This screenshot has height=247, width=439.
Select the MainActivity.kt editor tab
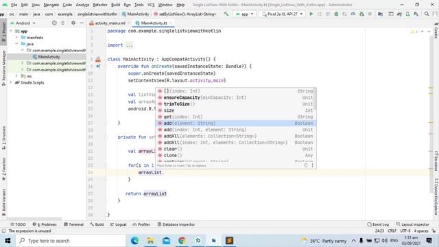pos(154,23)
